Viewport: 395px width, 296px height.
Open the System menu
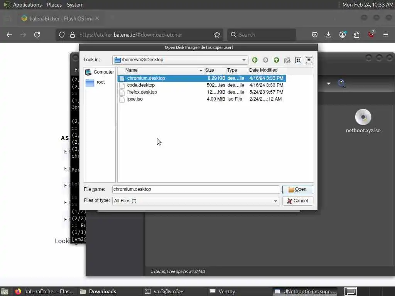click(x=75, y=5)
